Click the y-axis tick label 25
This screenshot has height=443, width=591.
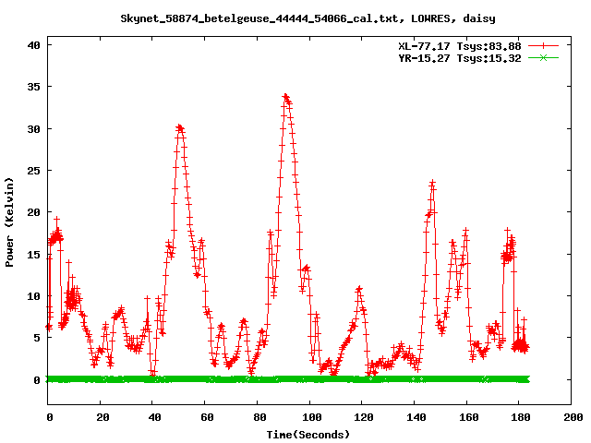coord(34,171)
